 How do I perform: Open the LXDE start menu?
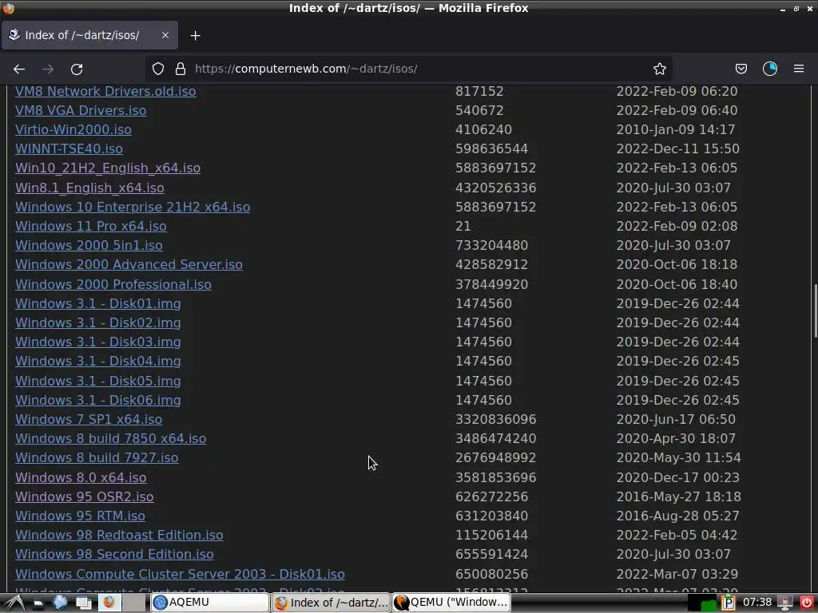pyautogui.click(x=13, y=603)
